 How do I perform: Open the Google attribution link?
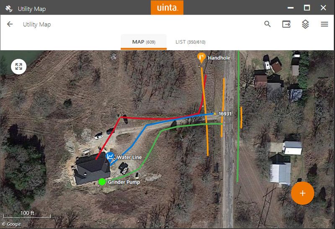tap(12, 224)
